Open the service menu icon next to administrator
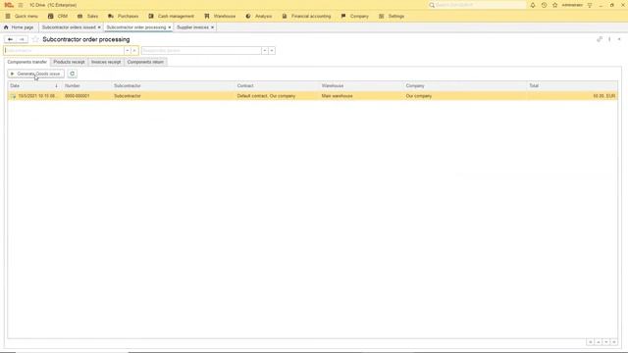628x353 pixels. pos(590,5)
